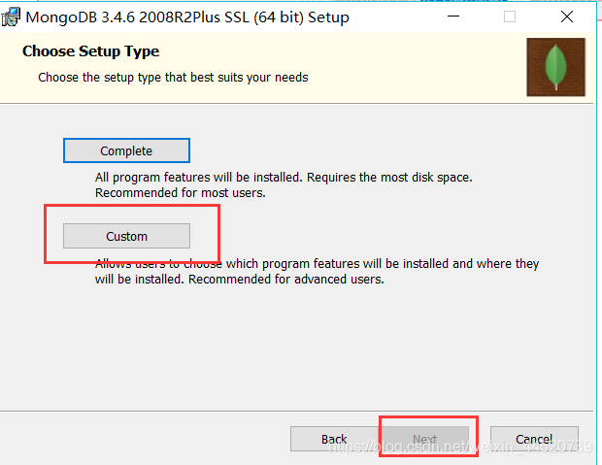Minimize the MongoDB Setup window

pos(453,17)
